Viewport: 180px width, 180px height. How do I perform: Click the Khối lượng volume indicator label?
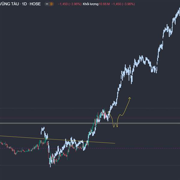click(x=91, y=4)
